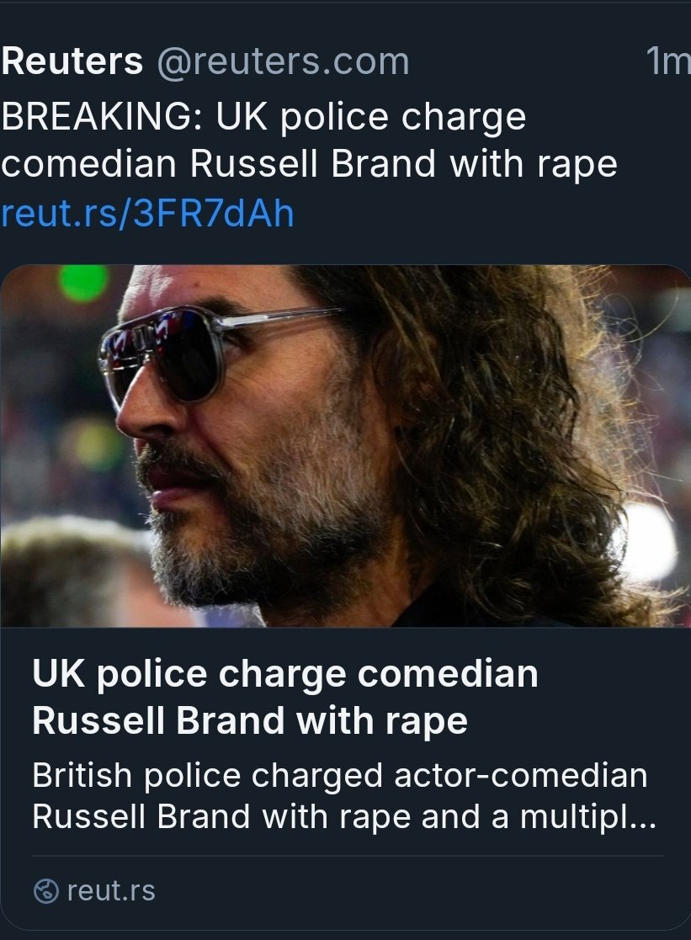
Task: Open the @reuters.com handle
Action: tap(284, 62)
